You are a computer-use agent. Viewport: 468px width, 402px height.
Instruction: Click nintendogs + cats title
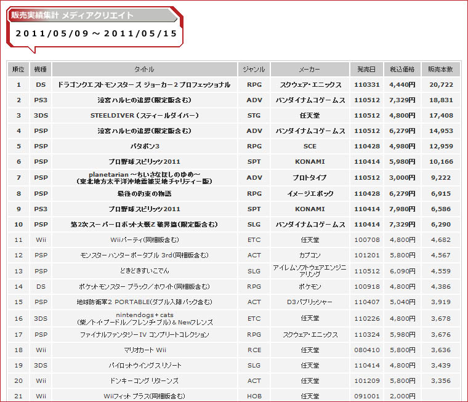coord(145,318)
